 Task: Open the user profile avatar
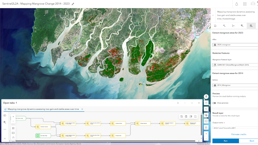pos(253,4)
